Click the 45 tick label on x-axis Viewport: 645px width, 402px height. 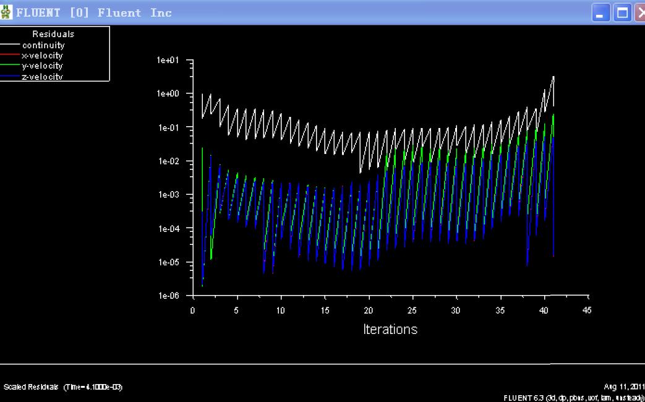[x=586, y=310]
